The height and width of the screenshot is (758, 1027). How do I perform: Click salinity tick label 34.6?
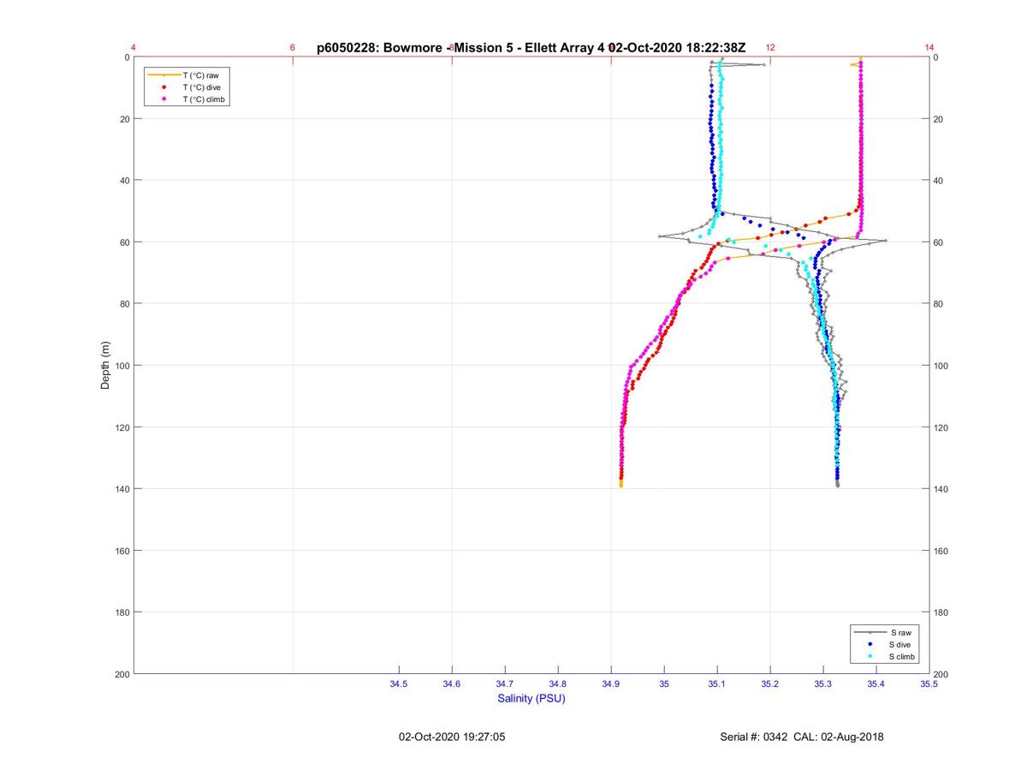[x=452, y=684]
